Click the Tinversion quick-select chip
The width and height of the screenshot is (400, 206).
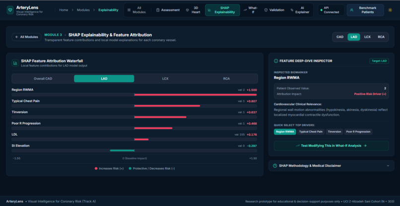point(334,132)
